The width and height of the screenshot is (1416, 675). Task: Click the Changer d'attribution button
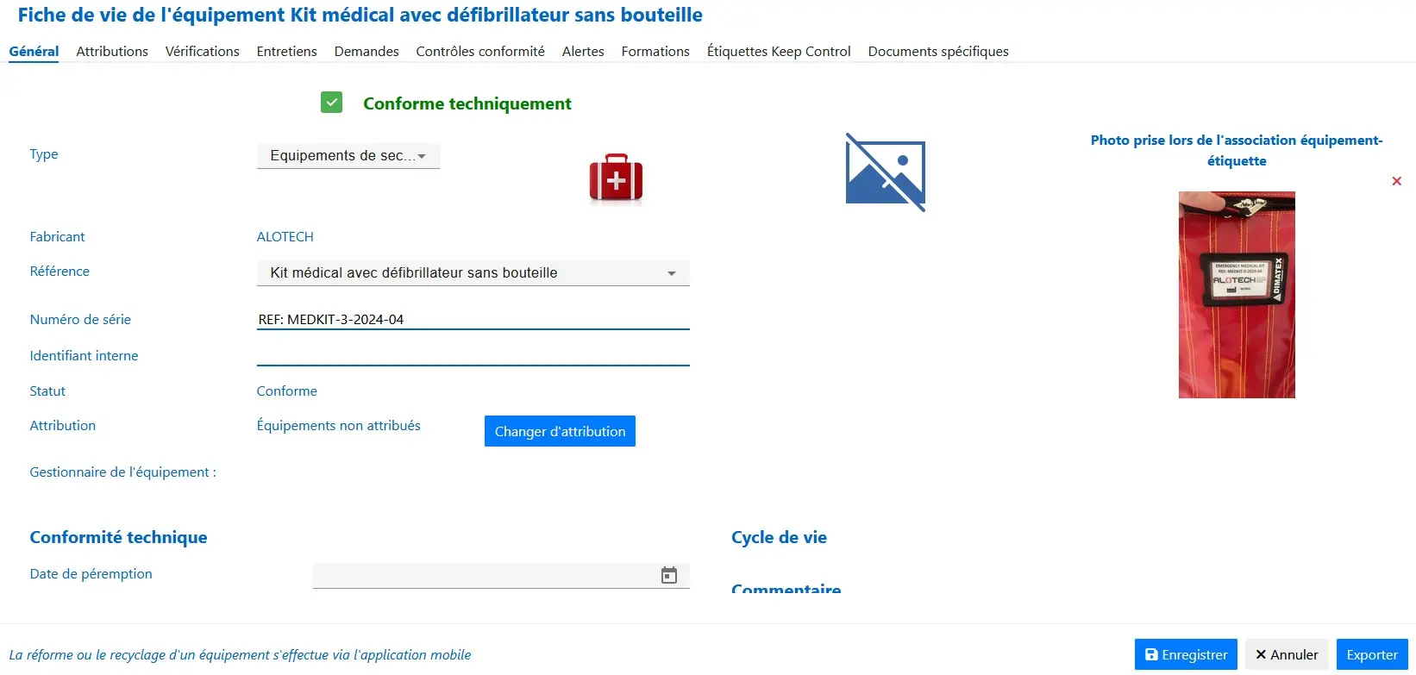pos(560,431)
